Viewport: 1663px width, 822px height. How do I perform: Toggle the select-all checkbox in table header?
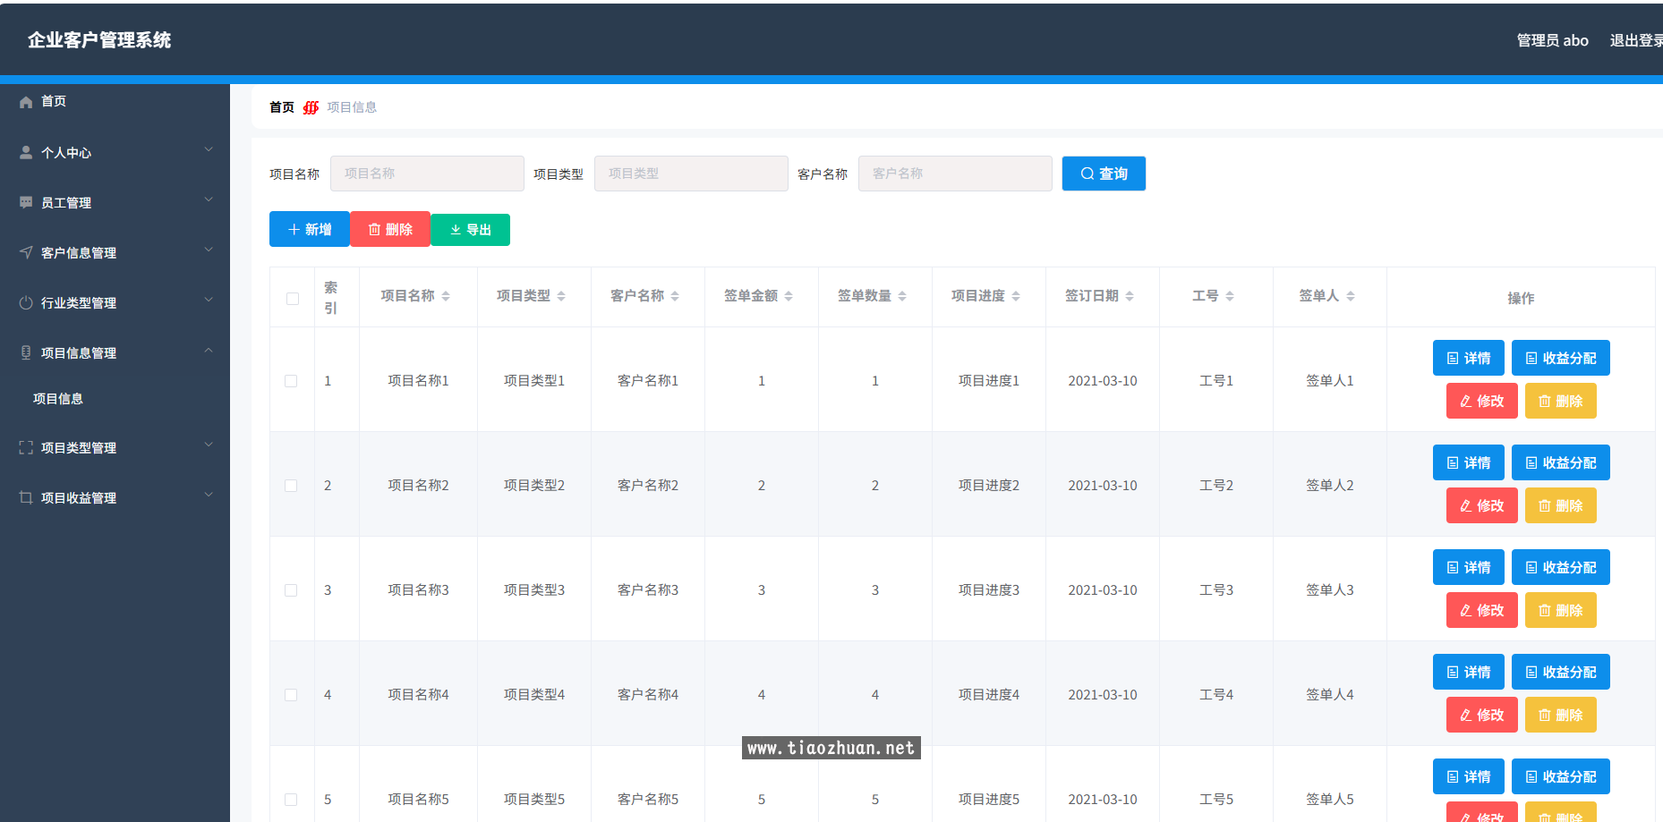point(292,298)
